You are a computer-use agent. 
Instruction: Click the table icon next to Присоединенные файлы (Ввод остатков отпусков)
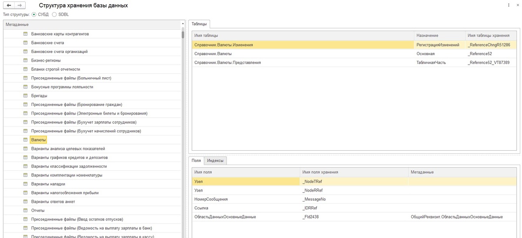[25, 219]
